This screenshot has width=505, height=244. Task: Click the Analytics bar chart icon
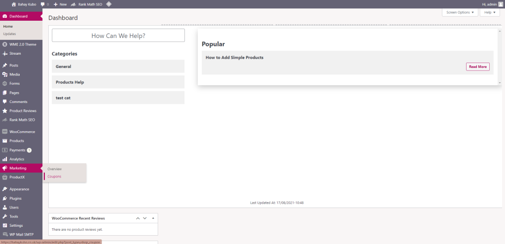click(x=4, y=159)
